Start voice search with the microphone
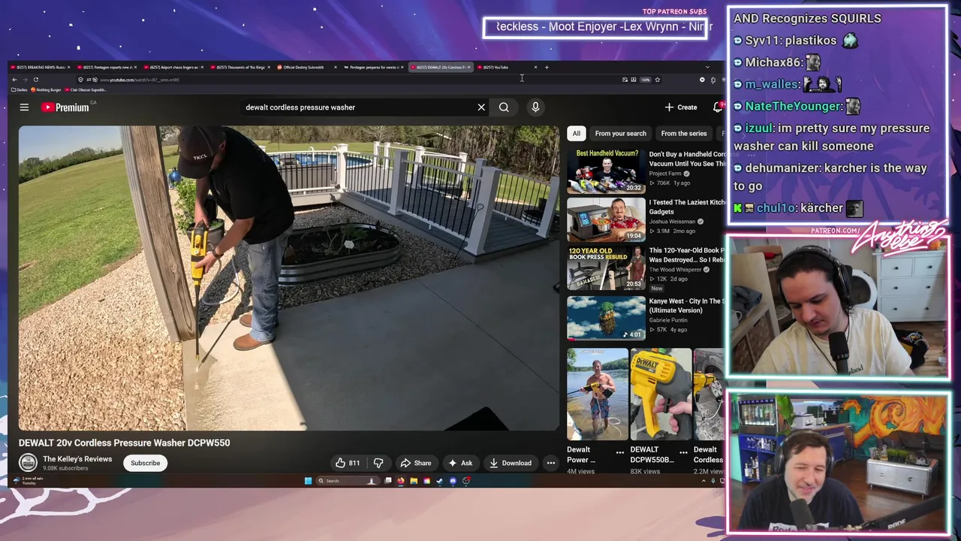The height and width of the screenshot is (541, 961). (535, 107)
